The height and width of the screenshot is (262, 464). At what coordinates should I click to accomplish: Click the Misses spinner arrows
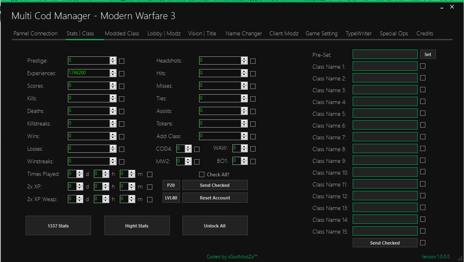pos(244,85)
